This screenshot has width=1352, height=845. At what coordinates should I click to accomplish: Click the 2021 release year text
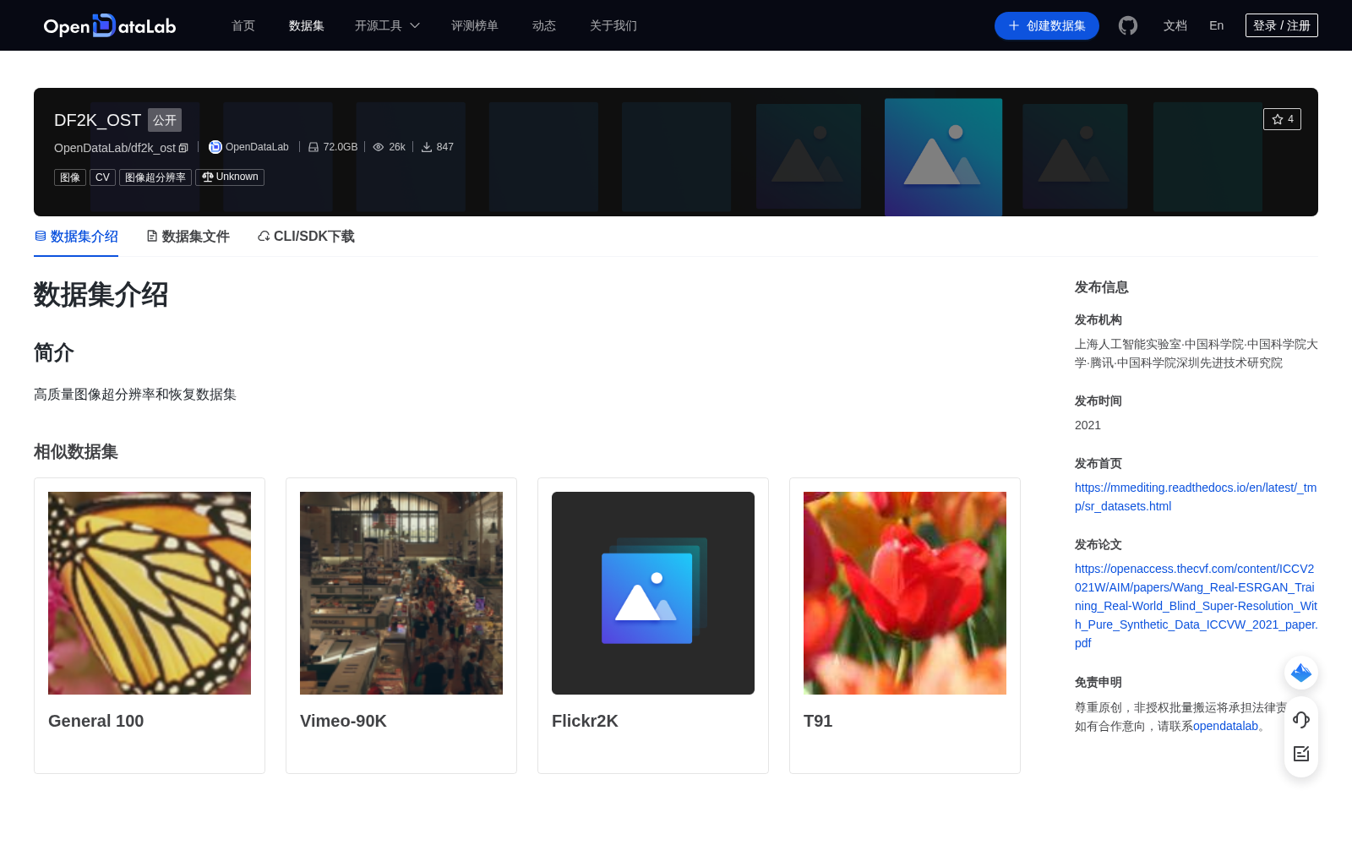1088,425
